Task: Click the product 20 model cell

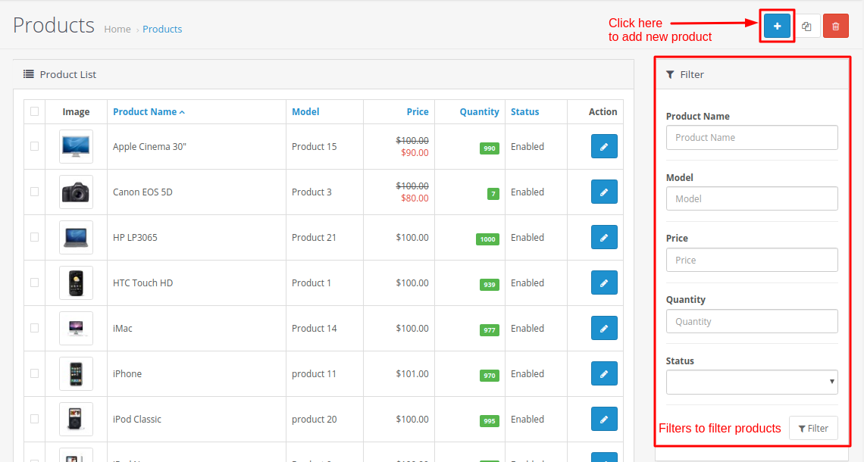Action: click(x=314, y=419)
